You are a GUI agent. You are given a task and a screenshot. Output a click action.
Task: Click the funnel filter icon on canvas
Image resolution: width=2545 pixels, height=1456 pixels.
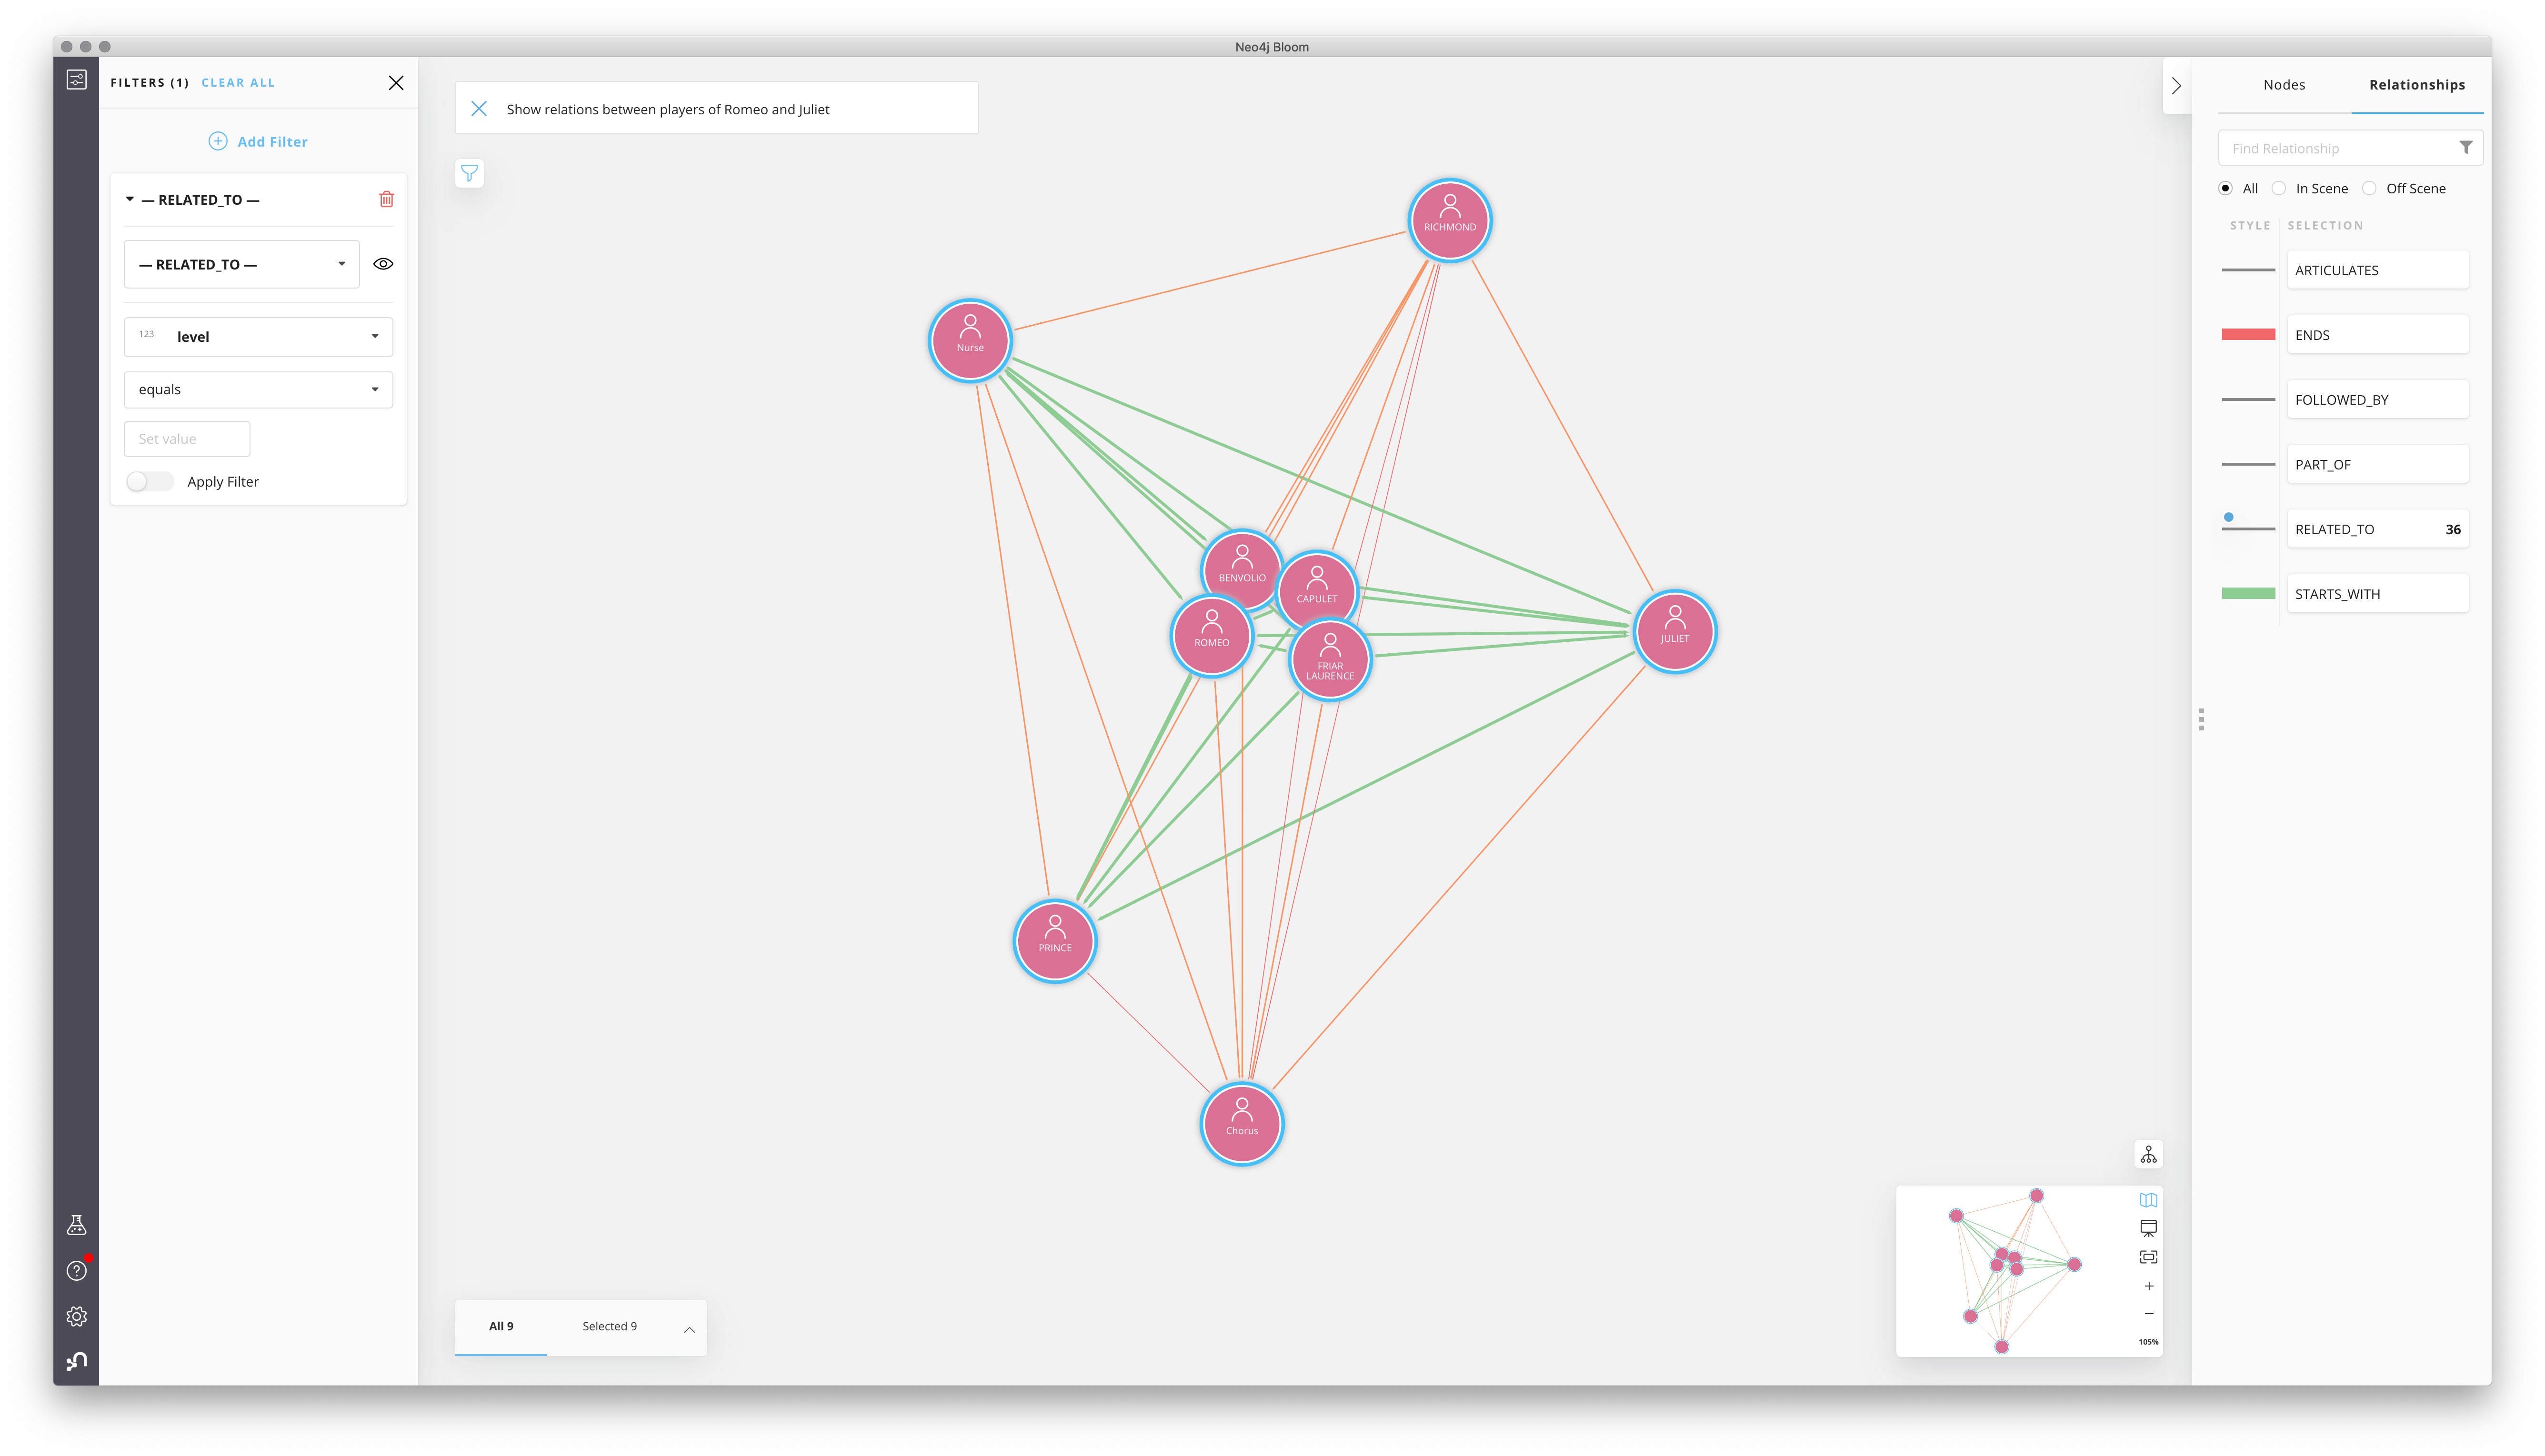point(469,174)
